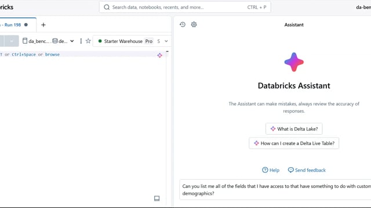This screenshot has width=371, height=208.
Task: Choose "What is Delta Lake?" suggestion
Action: pyautogui.click(x=294, y=129)
